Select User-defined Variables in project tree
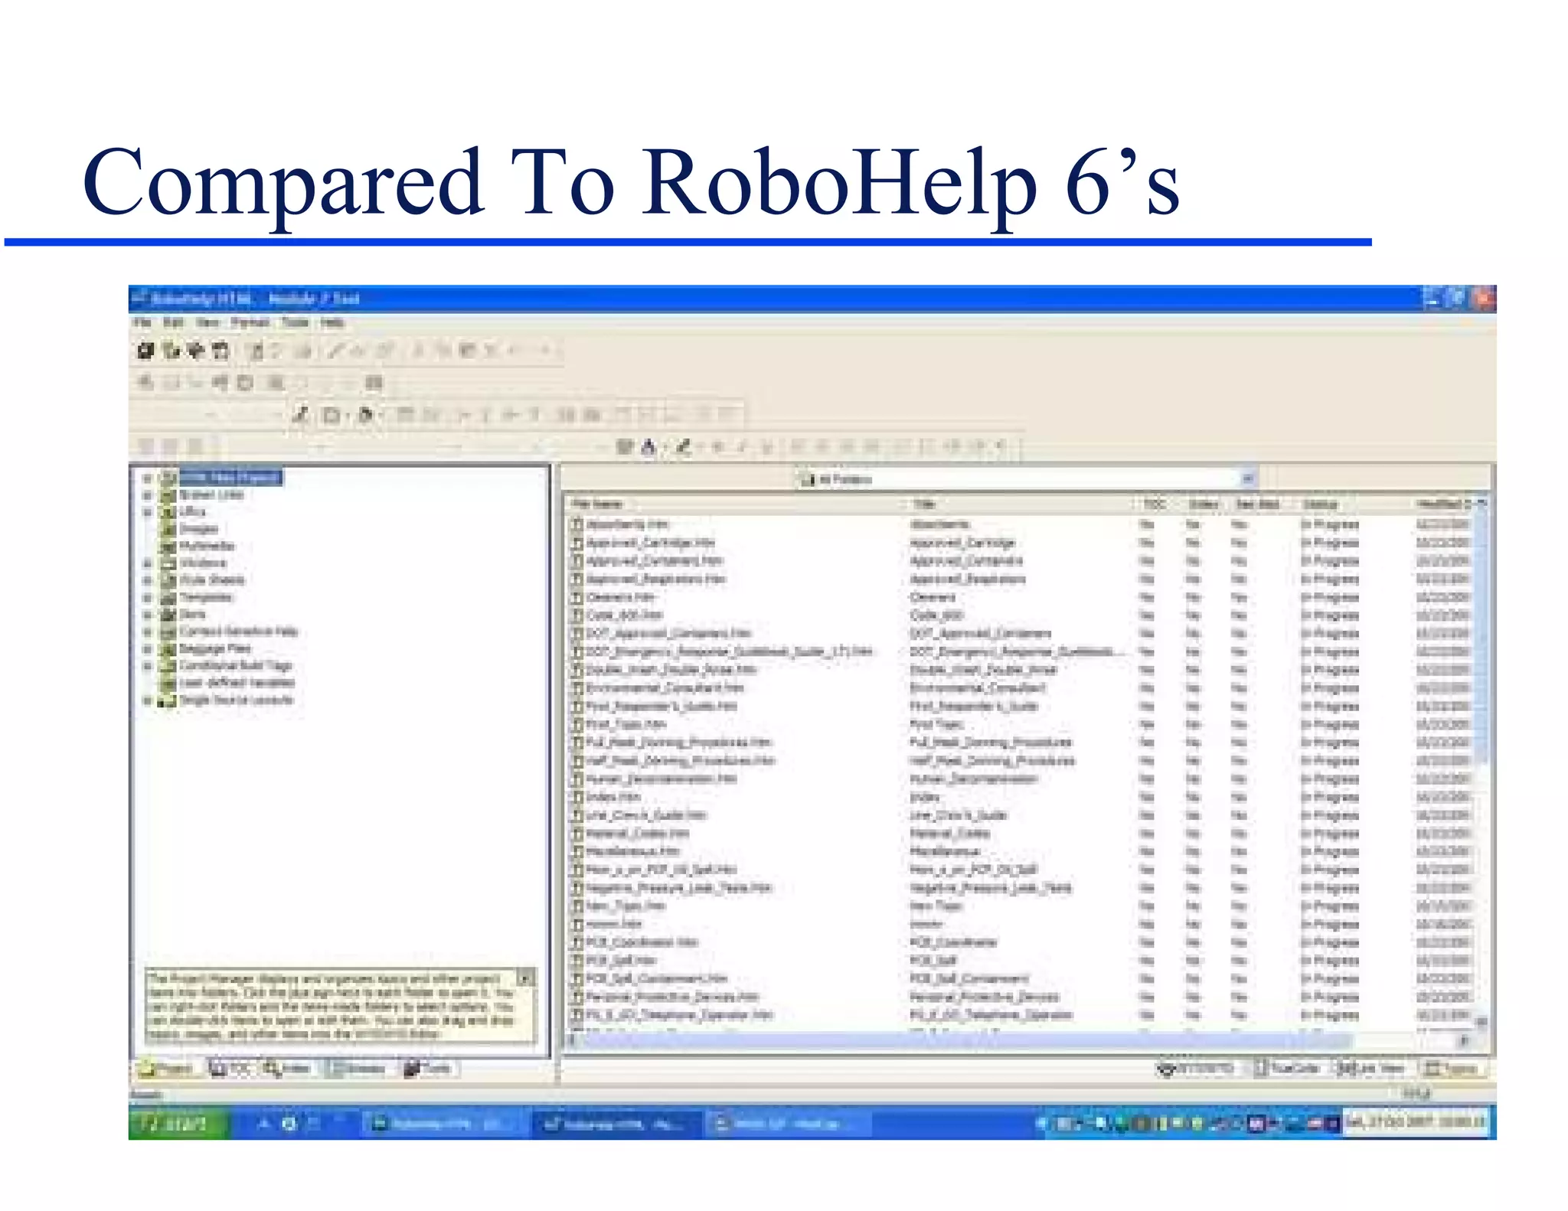The width and height of the screenshot is (1568, 1211). [x=237, y=683]
